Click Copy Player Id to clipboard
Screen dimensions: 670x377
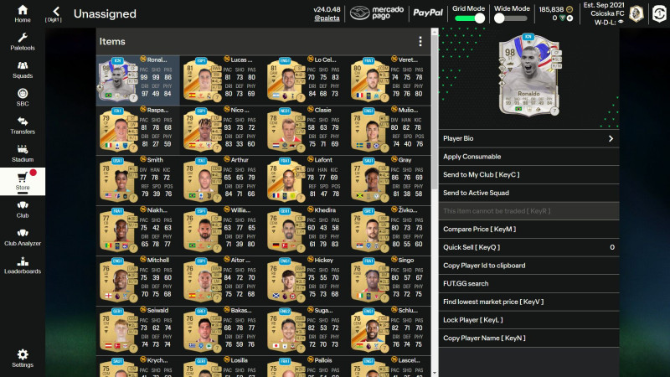pos(529,266)
